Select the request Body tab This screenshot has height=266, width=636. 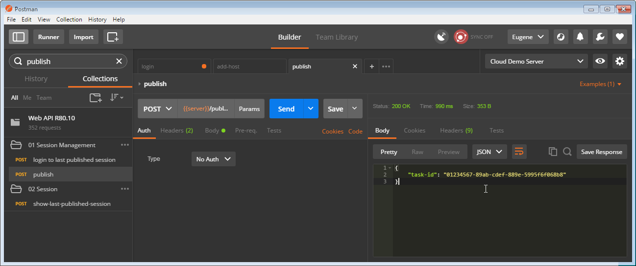[x=215, y=131]
